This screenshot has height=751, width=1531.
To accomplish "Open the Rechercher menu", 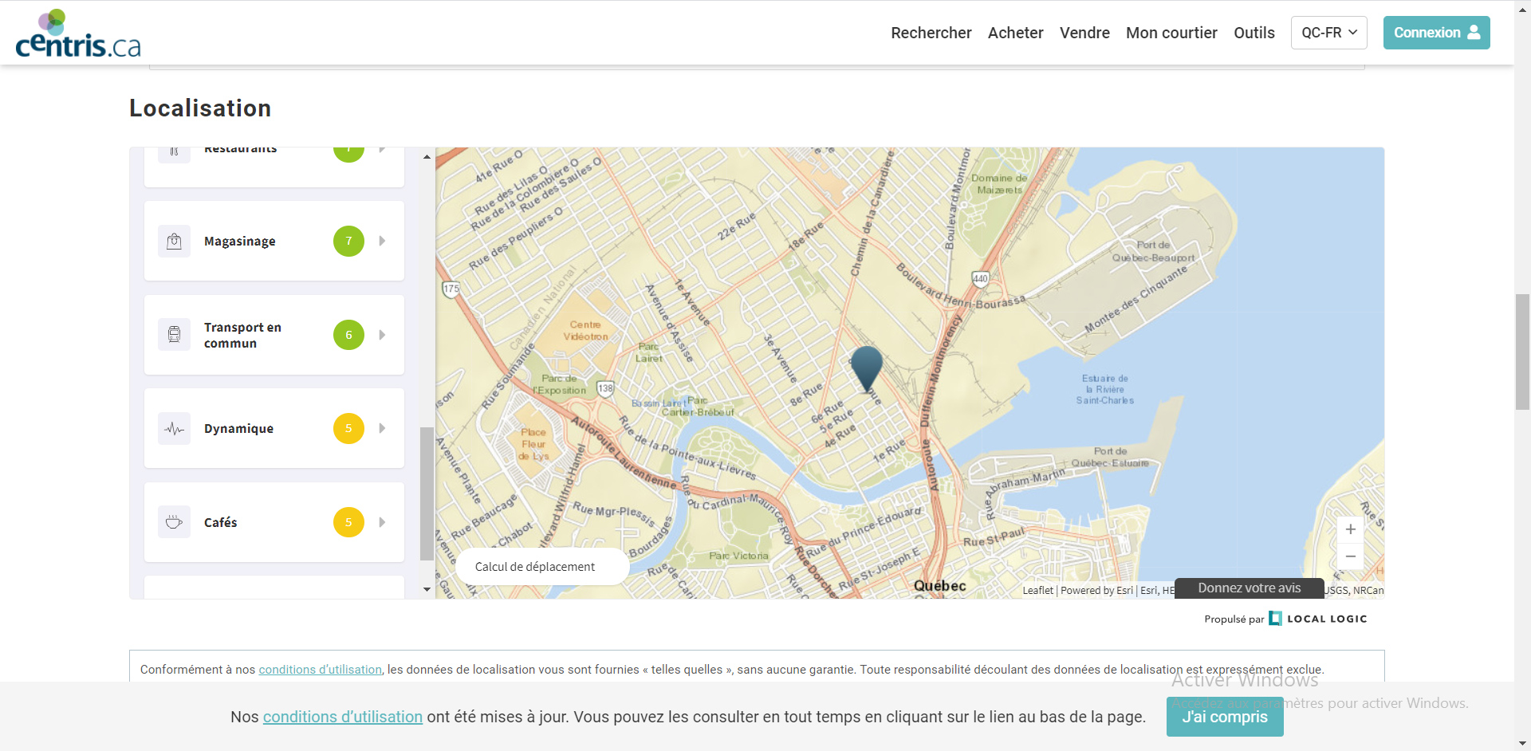I will coord(931,33).
